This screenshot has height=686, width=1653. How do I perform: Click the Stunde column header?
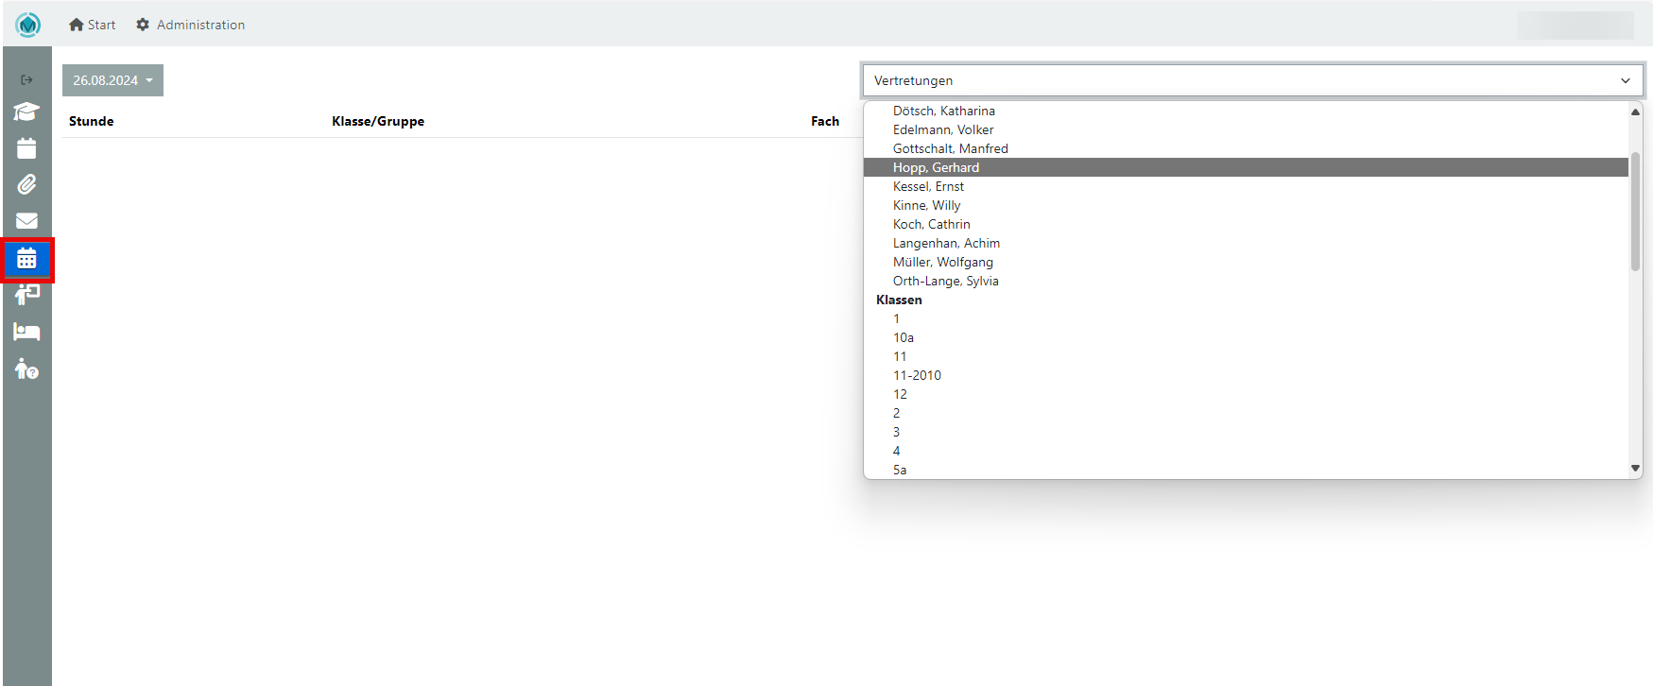pyautogui.click(x=91, y=121)
